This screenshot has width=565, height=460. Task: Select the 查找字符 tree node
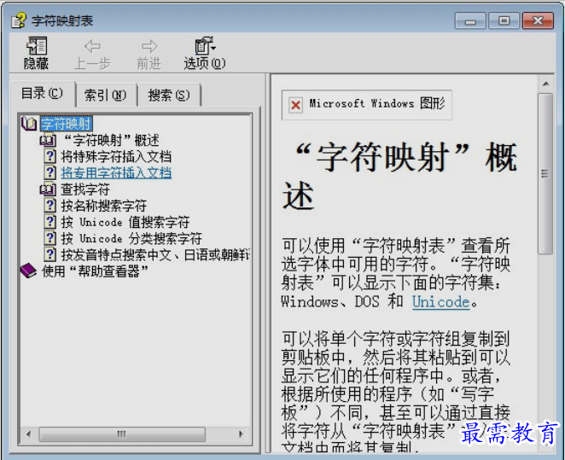click(85, 189)
